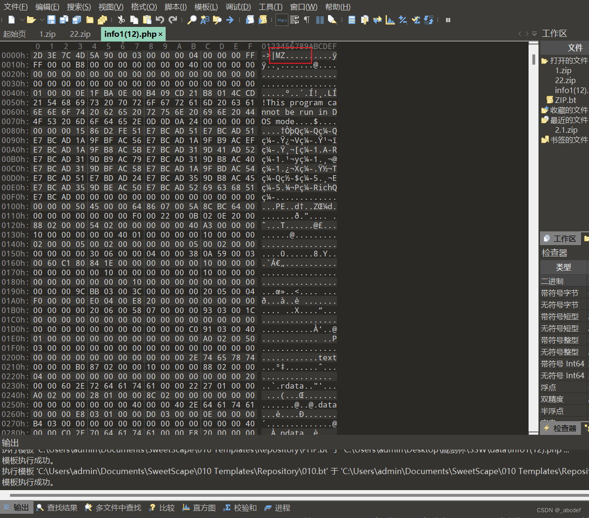Image resolution: width=589 pixels, height=518 pixels.
Task: Select ZIP.bt template in workspace tree
Action: point(562,100)
